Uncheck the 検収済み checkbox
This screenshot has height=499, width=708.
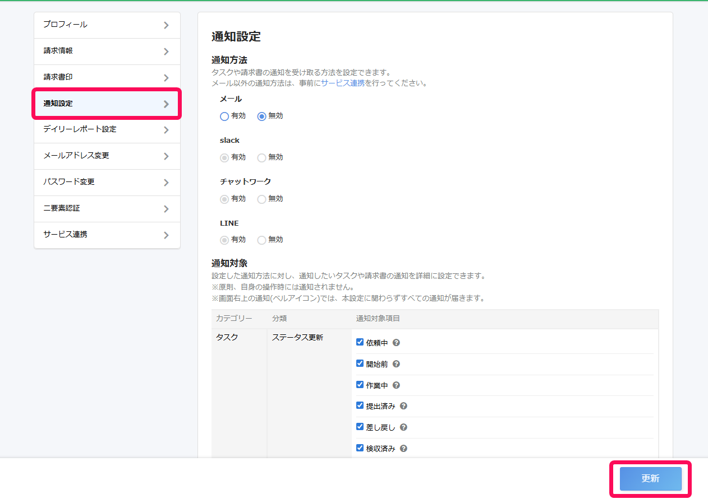pyautogui.click(x=360, y=448)
